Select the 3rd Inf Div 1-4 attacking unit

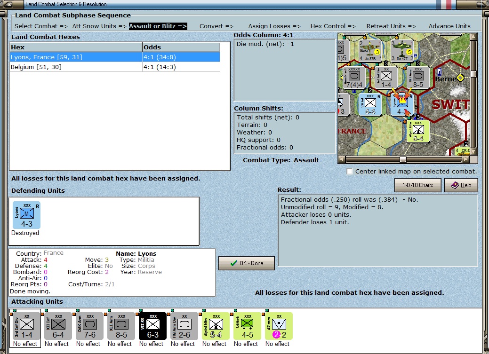(x=27, y=326)
